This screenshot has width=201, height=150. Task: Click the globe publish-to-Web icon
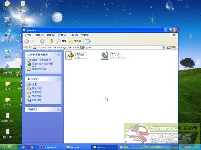[x=29, y=64]
